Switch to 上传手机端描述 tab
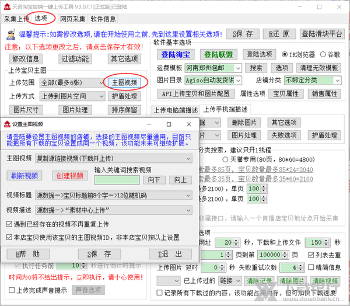 pos(225,109)
